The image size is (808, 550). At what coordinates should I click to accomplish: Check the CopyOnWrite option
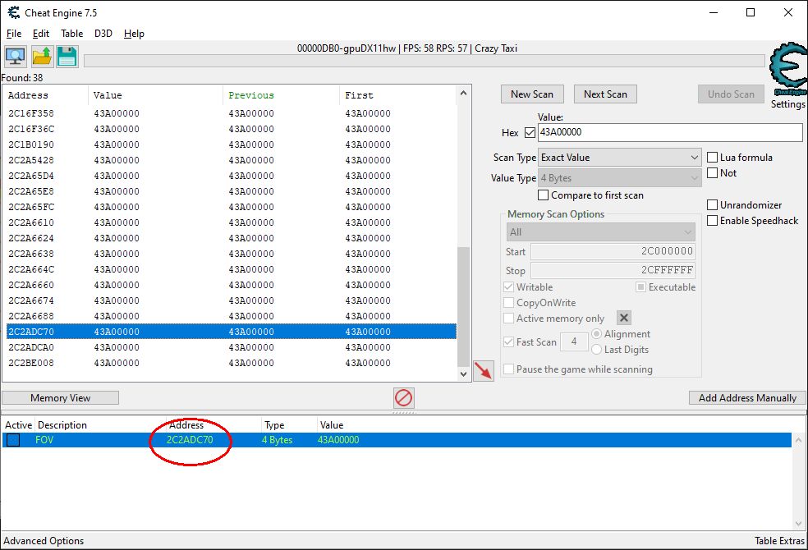508,303
